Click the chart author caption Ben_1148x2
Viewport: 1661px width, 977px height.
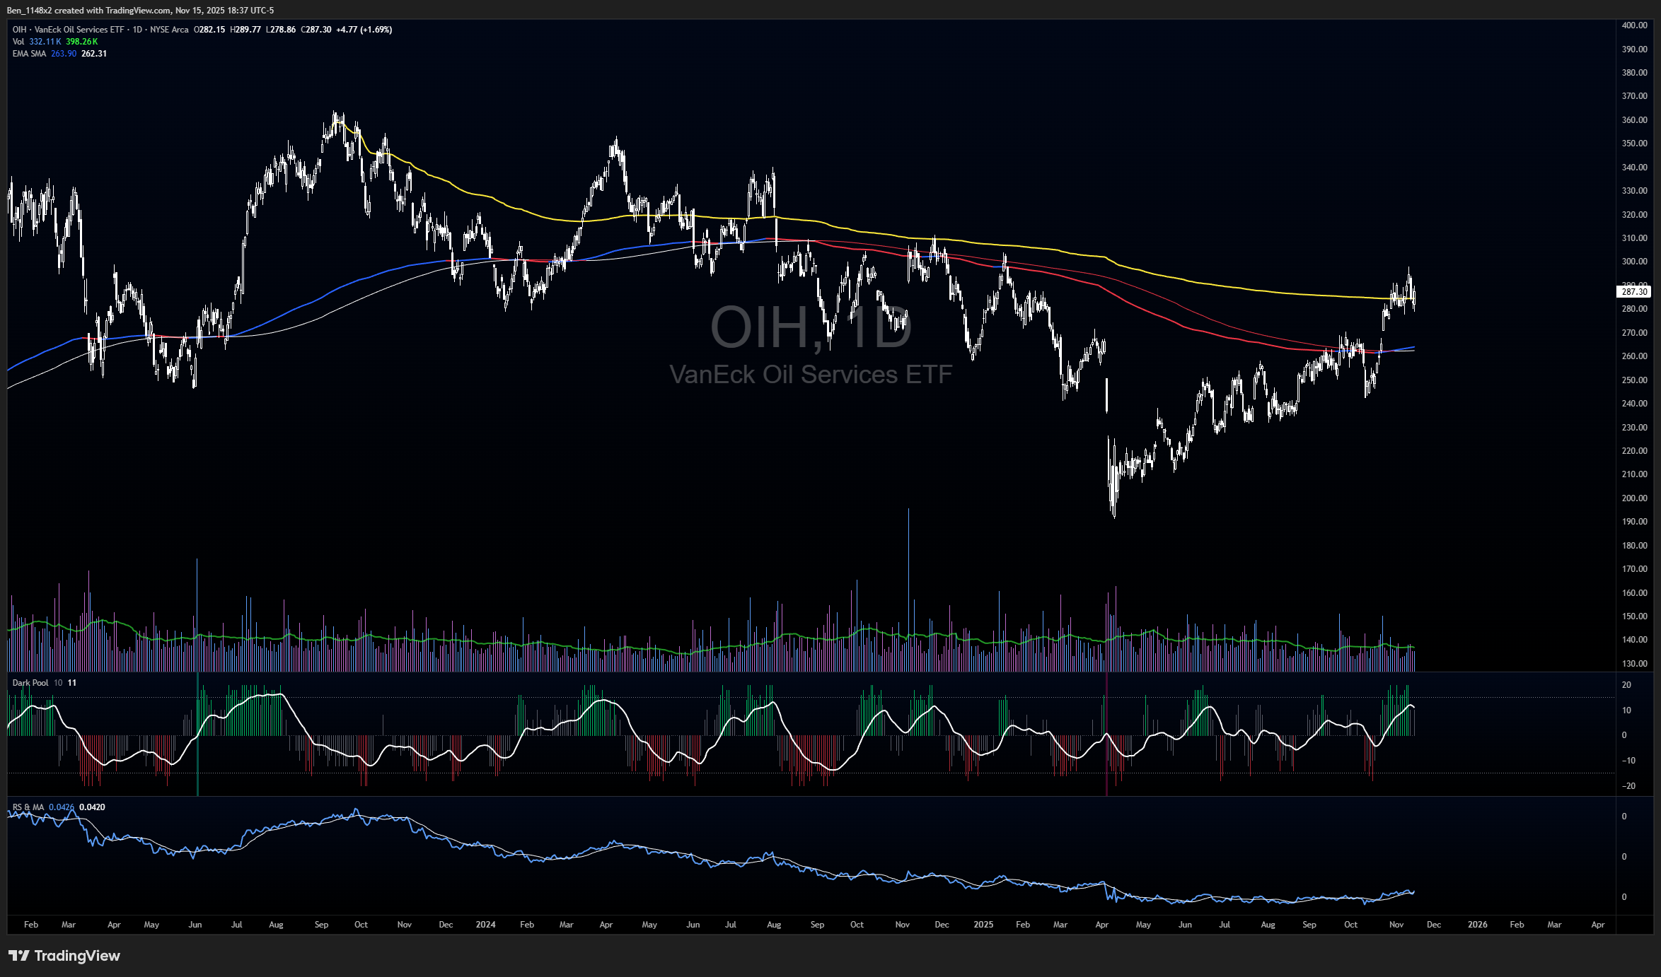(x=28, y=10)
